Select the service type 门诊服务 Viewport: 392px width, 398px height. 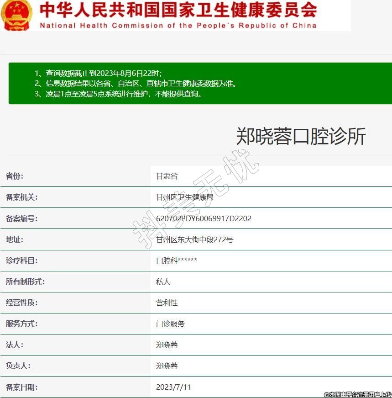170,324
